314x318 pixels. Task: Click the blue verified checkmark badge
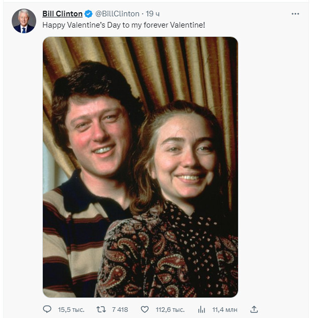(89, 14)
